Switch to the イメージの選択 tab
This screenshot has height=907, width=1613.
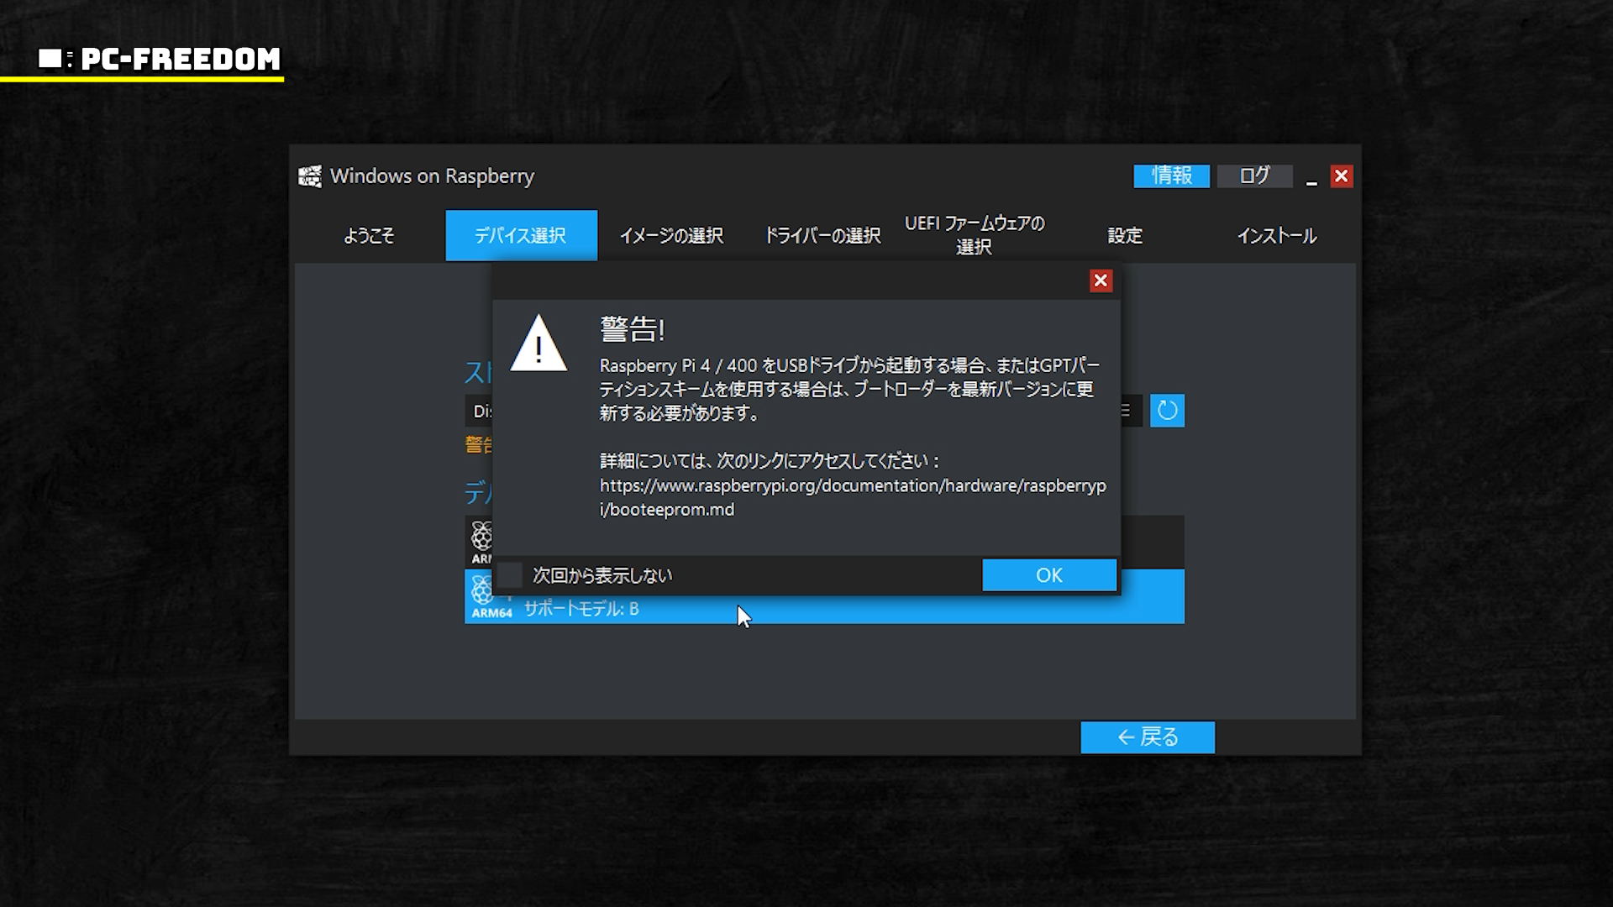click(671, 236)
